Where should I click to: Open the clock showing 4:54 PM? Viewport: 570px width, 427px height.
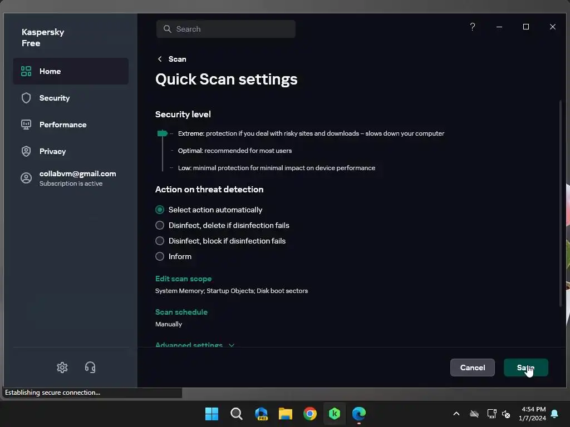(x=533, y=414)
